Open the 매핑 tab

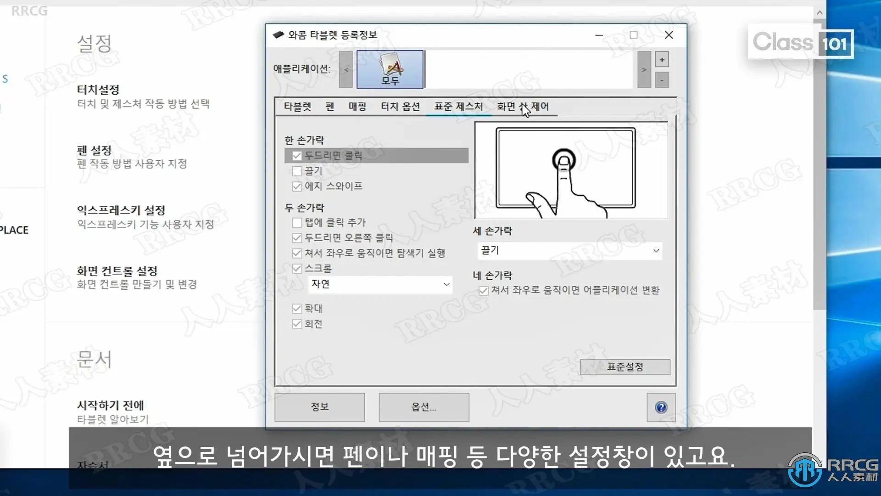(357, 107)
